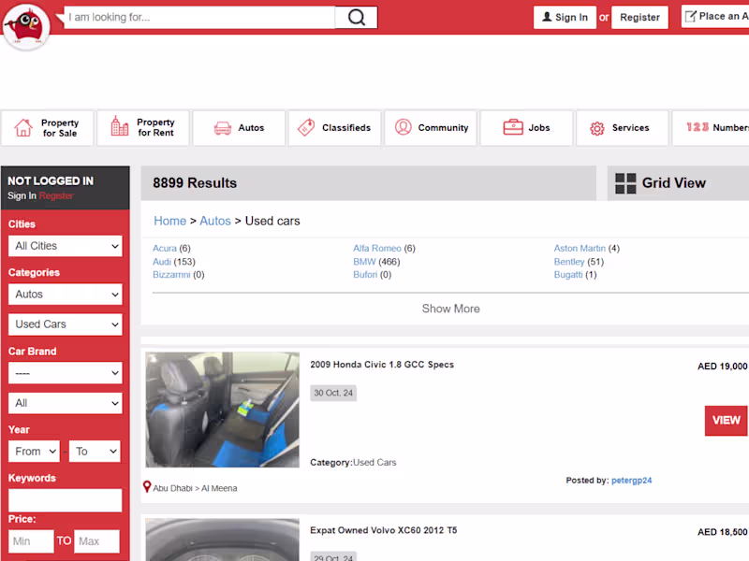The image size is (749, 561).
Task: Click the user icon in Sign In button
Action: pos(547,17)
